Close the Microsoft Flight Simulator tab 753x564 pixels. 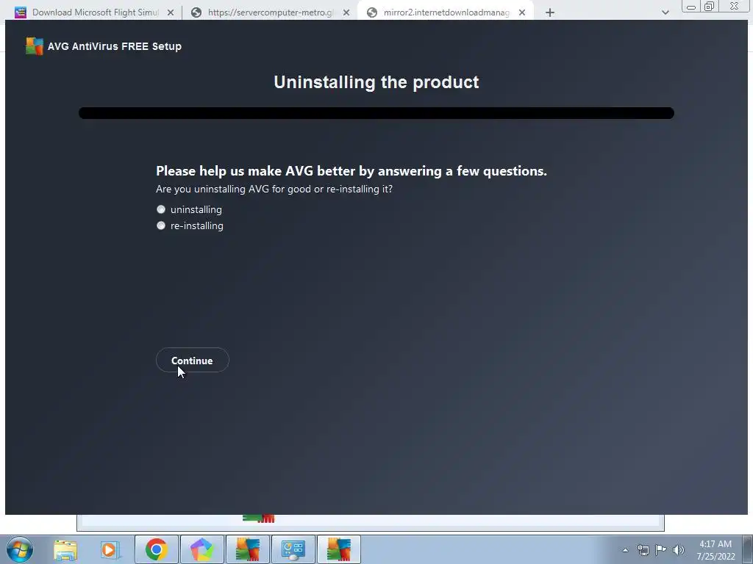(x=171, y=12)
